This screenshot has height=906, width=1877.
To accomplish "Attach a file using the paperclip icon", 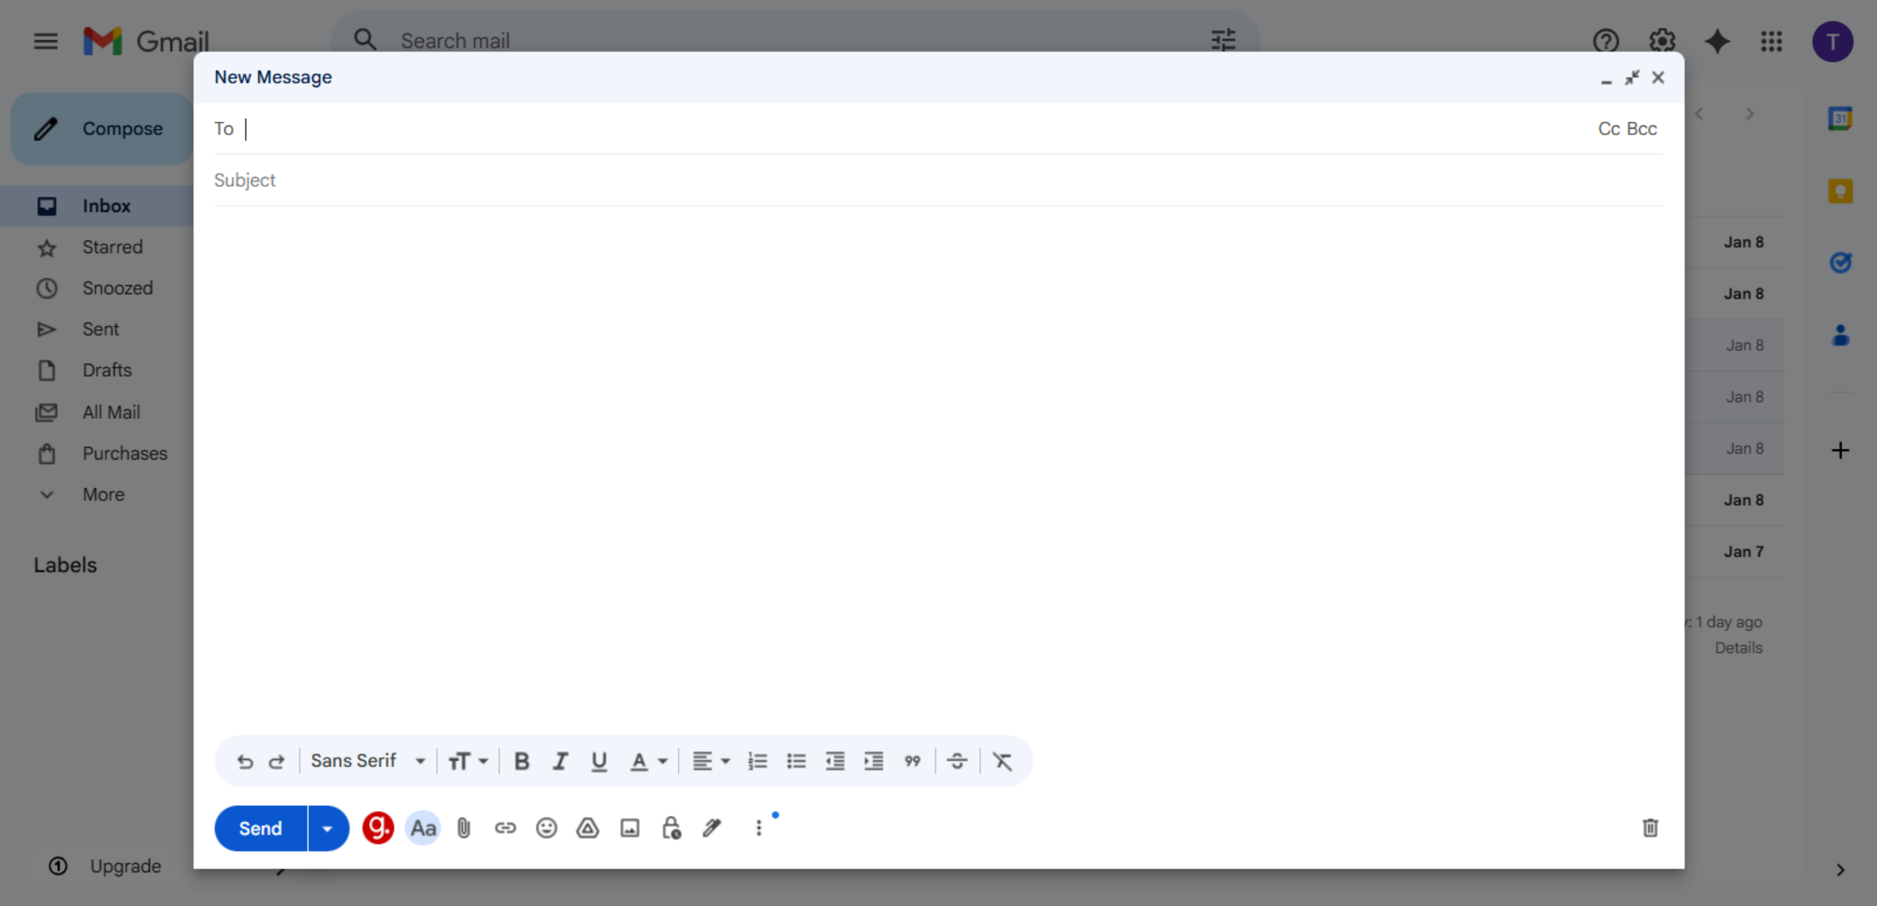I will [x=463, y=828].
